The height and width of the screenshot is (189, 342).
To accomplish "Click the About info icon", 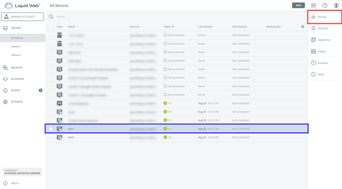I will 5,183.
